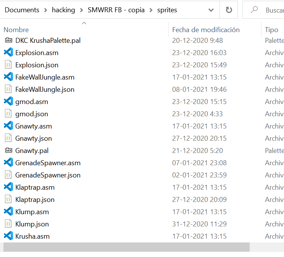The width and height of the screenshot is (284, 257).
Task: Select file name GrenadeSpawner.json
Action: tap(48, 175)
